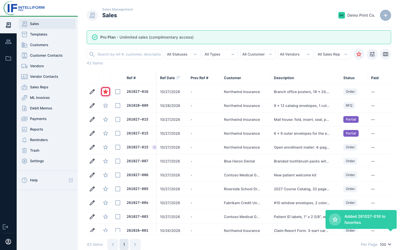
Task: Switch company via Demo Print Co. button
Action: 357,15
